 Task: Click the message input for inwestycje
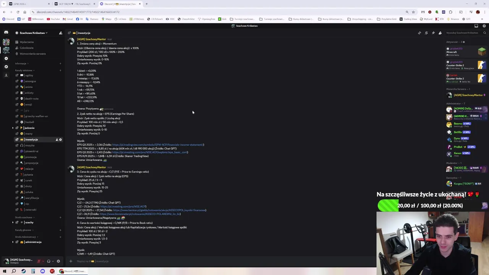click(x=222, y=261)
